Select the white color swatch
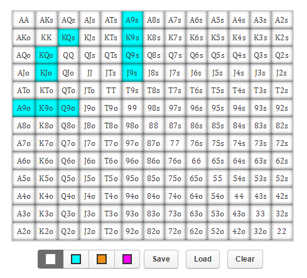307x278 pixels. [x=50, y=259]
